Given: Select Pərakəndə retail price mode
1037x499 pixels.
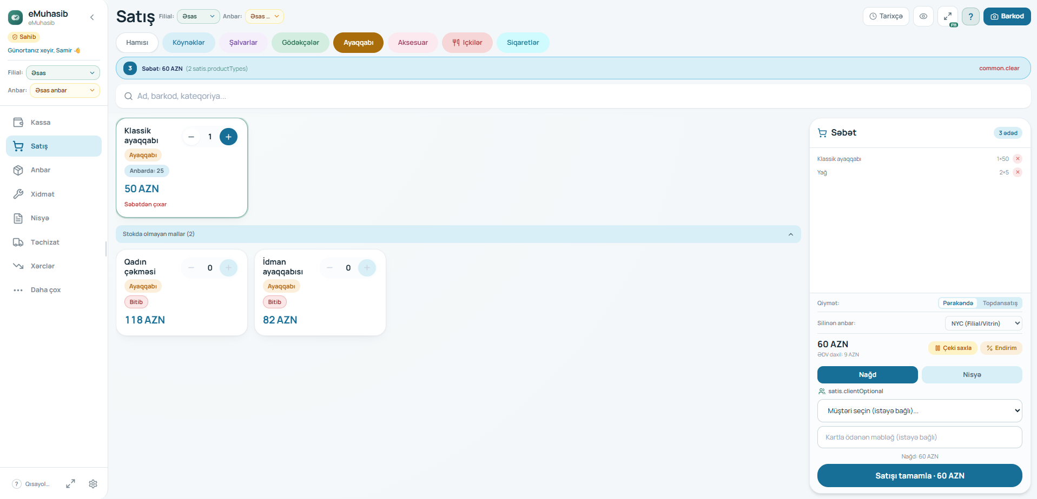Looking at the screenshot, I should coord(958,303).
